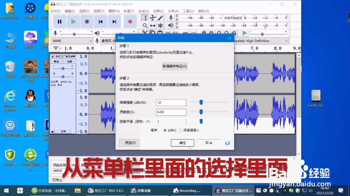Cancel the dialog with 取消
This screenshot has width=350, height=196.
[x=209, y=143]
